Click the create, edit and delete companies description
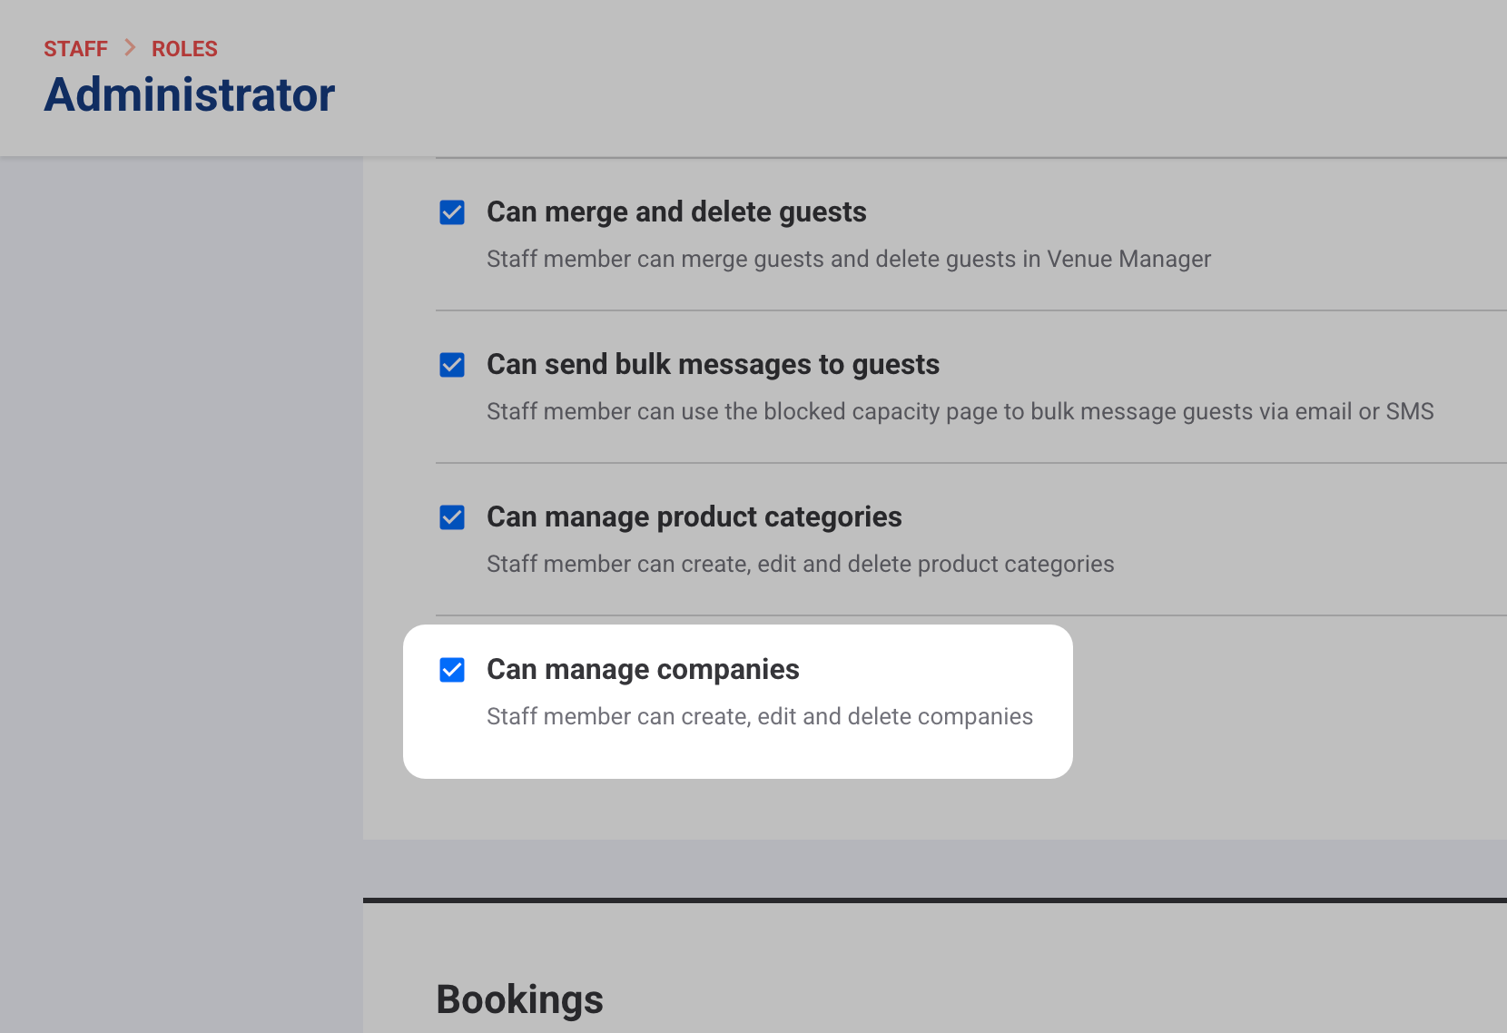The height and width of the screenshot is (1033, 1507). tap(759, 717)
